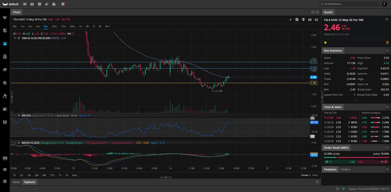This screenshot has width=391, height=192.
Task: Click the lightbulb ideas icon on chart
Action: click(x=303, y=19)
